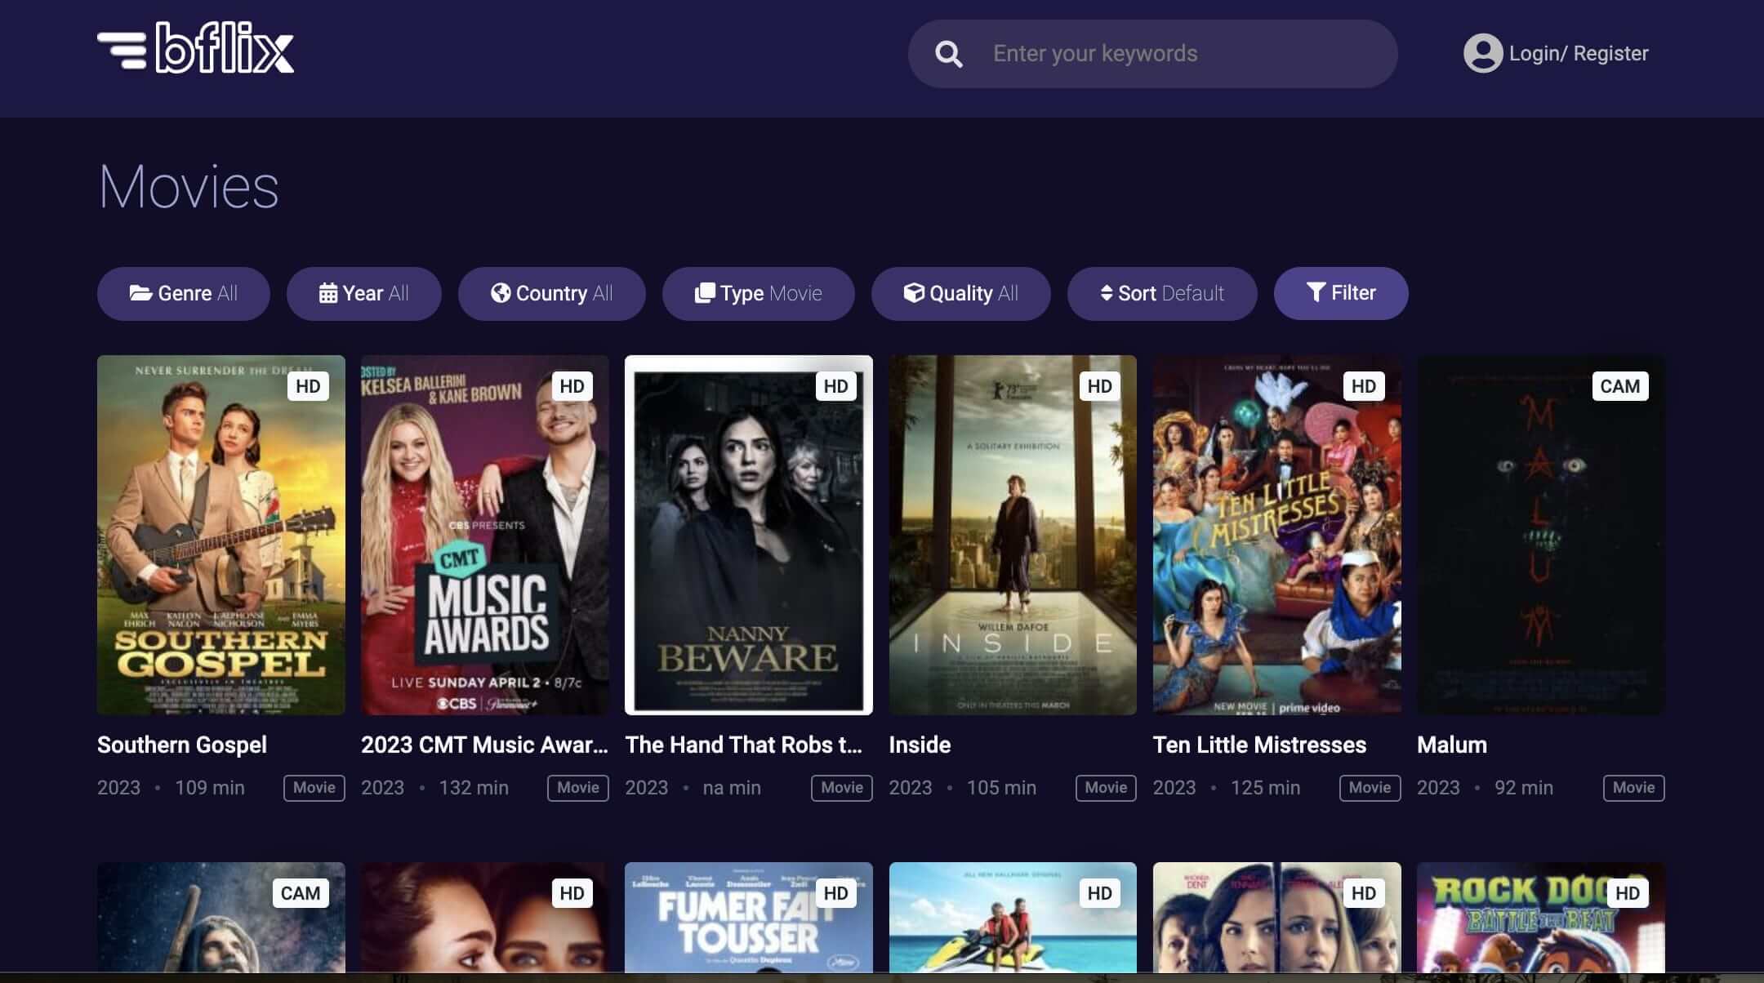Image resolution: width=1764 pixels, height=983 pixels.
Task: Open the movie Southern Gospel
Action: tap(220, 535)
